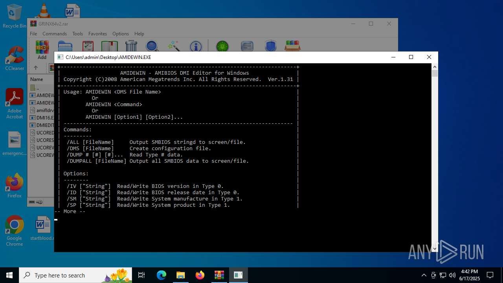Open Favorites menu in WinRAR
This screenshot has width=503, height=283.
97,34
